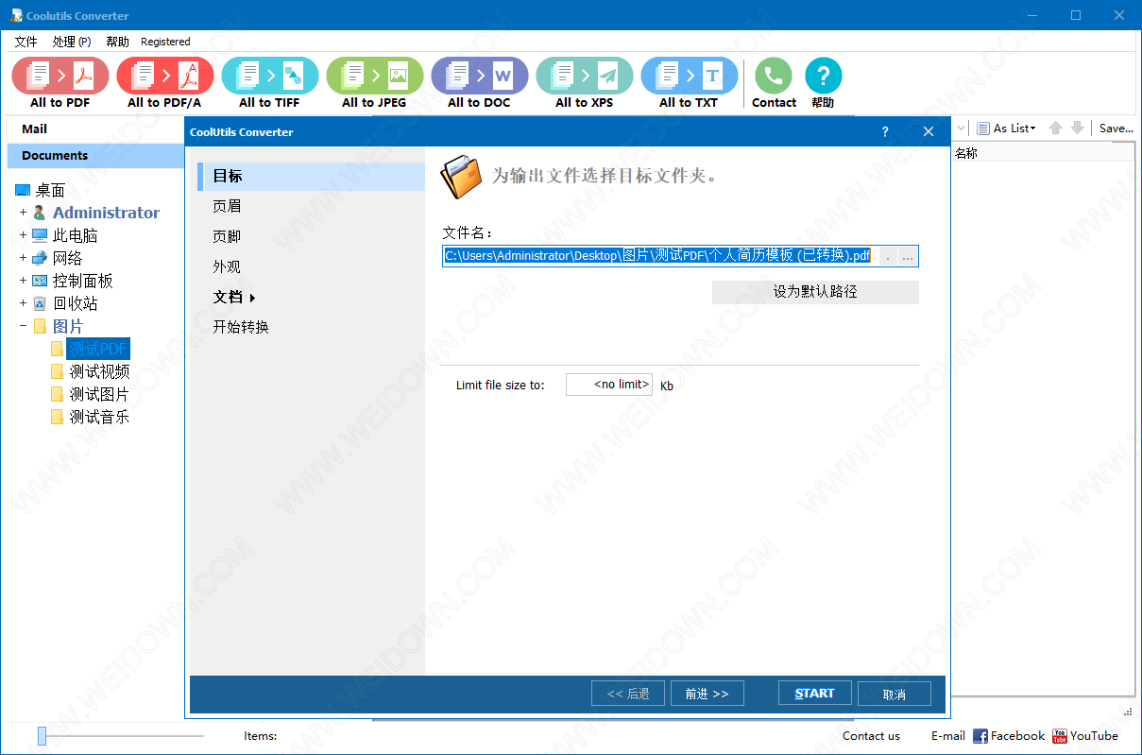
Task: Click the 文件名 output path field
Action: [x=659, y=256]
